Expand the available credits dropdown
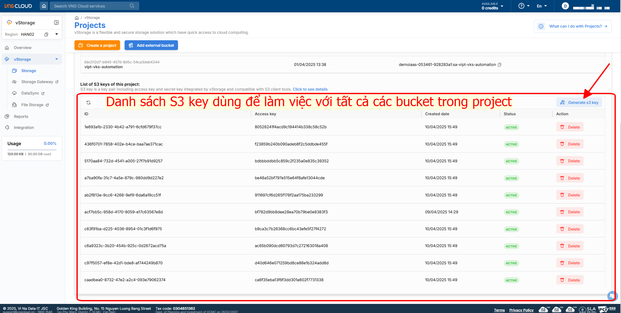Screen dimensions: 621x313 pyautogui.click(x=502, y=6)
